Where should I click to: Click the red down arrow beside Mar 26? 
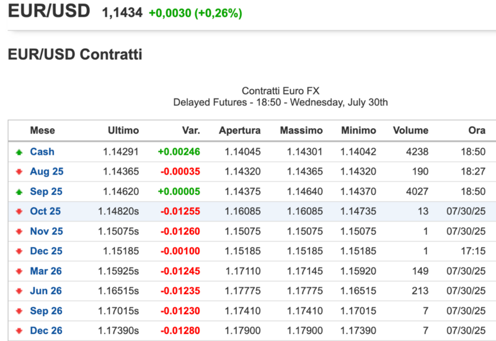coord(19,271)
